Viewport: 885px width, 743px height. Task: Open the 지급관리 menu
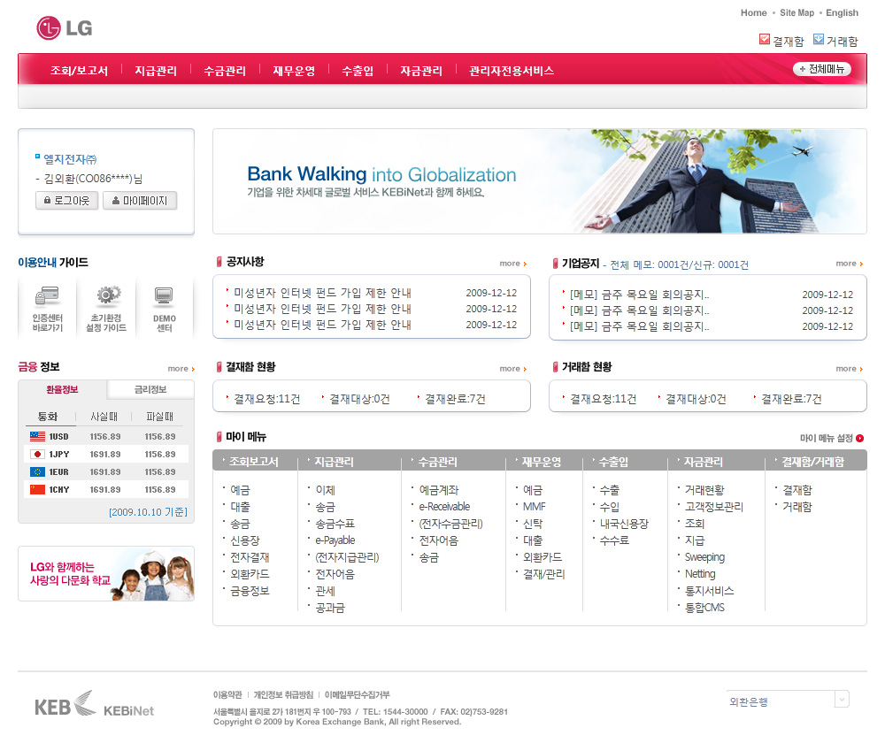(156, 71)
